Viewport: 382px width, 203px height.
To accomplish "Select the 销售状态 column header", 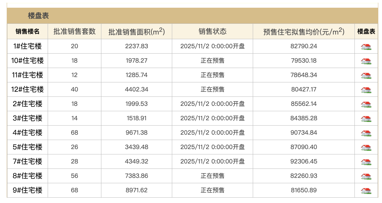I will (x=212, y=31).
